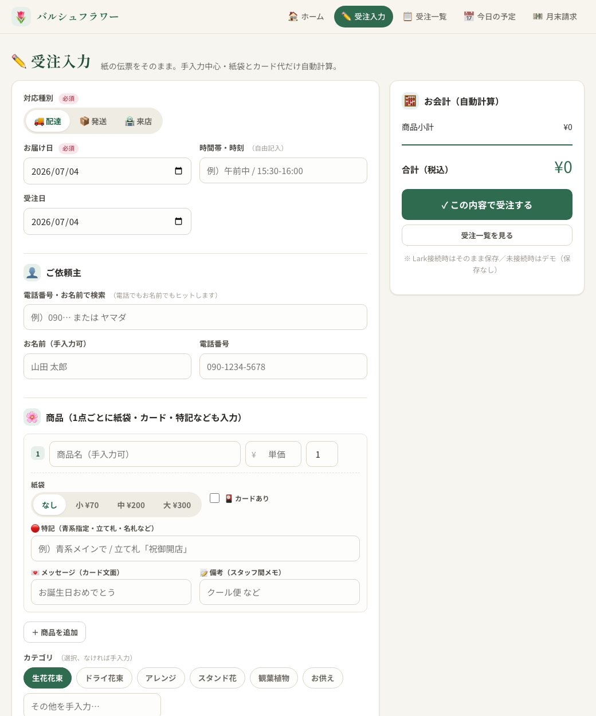Click 受注一覧を見る button

pos(487,235)
